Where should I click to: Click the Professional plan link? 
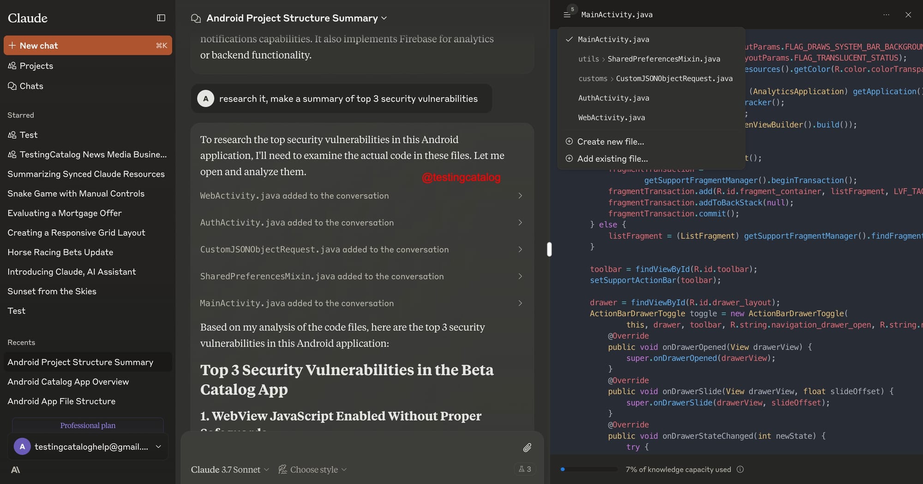click(88, 425)
